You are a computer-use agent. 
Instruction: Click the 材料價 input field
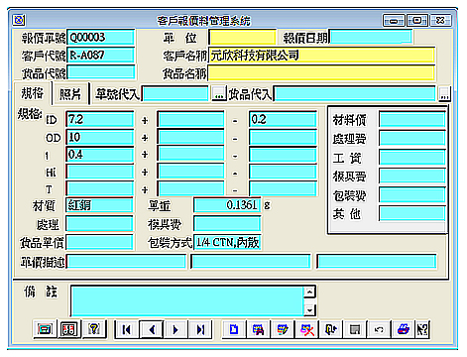tap(411, 119)
